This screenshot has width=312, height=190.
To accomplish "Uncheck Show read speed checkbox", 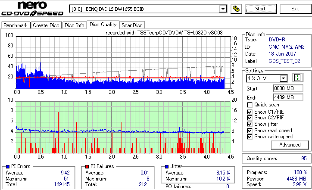I will click(x=250, y=131).
